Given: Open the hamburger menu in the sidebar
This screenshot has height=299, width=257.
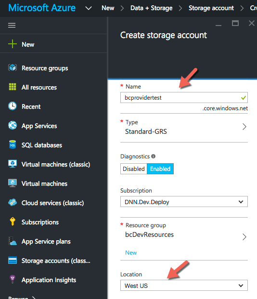Looking at the screenshot, I should click(x=12, y=26).
